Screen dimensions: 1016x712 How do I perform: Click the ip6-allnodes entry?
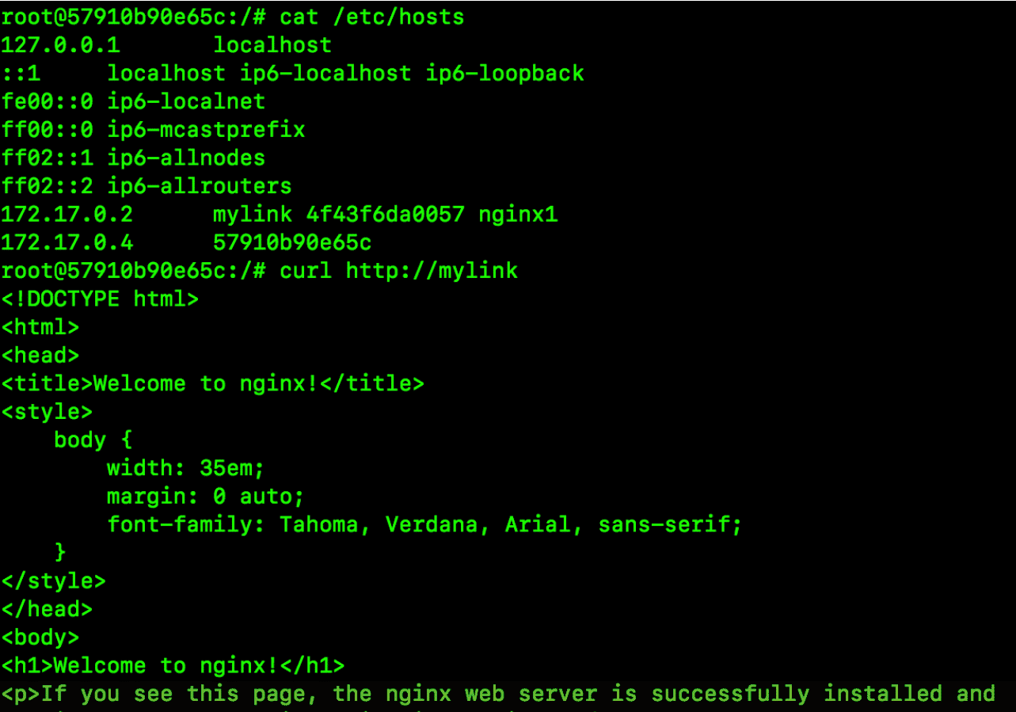[186, 158]
